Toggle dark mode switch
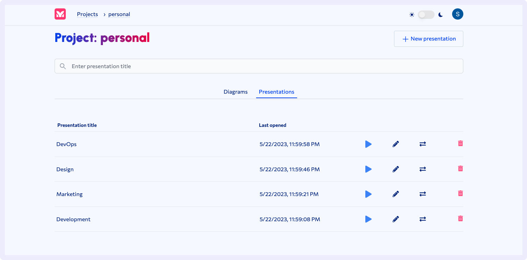The width and height of the screenshot is (527, 260). (x=426, y=15)
